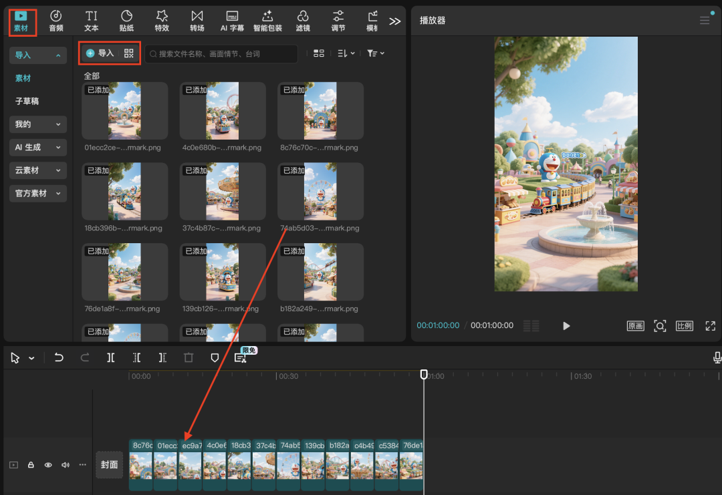
Task: Expand the 云素材 dropdown in sidebar
Action: point(37,170)
